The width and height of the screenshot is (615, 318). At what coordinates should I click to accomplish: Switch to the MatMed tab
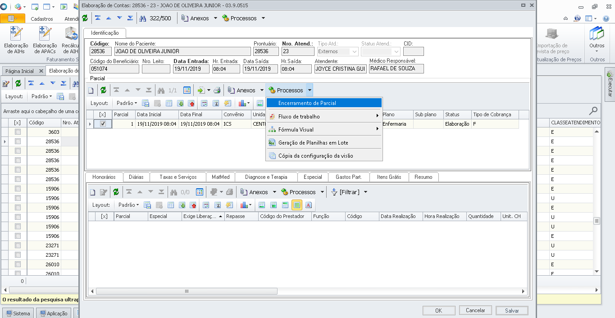(x=221, y=177)
